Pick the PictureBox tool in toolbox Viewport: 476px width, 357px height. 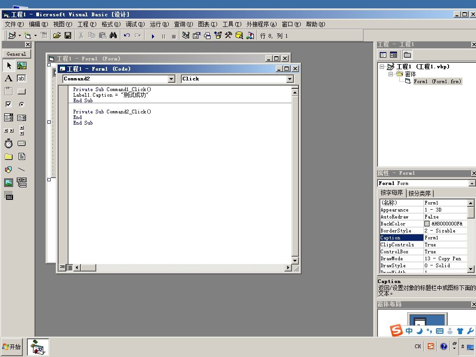point(21,65)
